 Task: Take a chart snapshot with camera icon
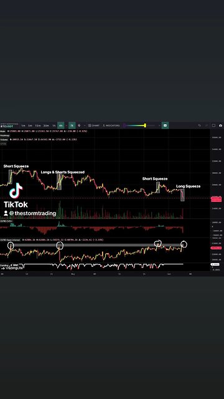click(220, 126)
